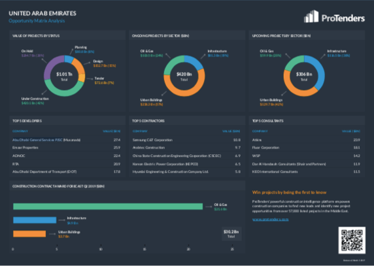Select the Emaar Properties row

(x=67, y=148)
